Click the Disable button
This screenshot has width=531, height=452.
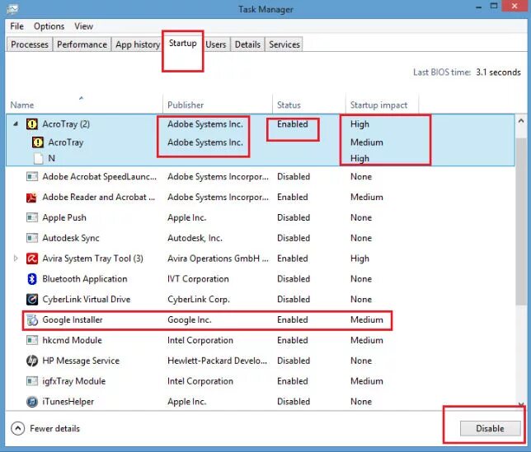[x=490, y=428]
